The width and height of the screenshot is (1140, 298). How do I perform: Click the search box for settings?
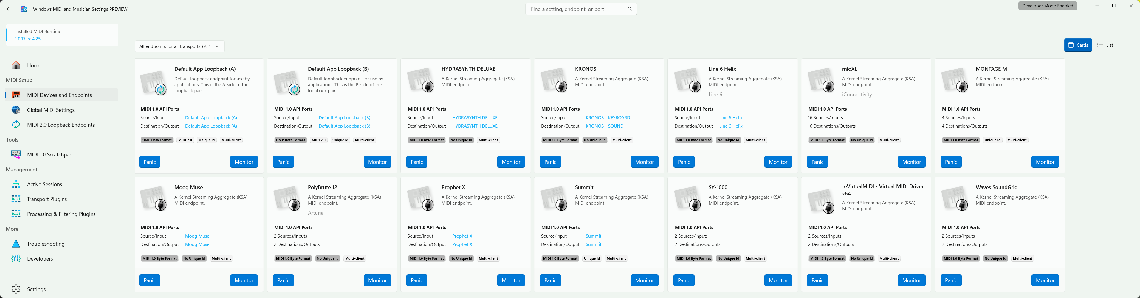[577, 9]
